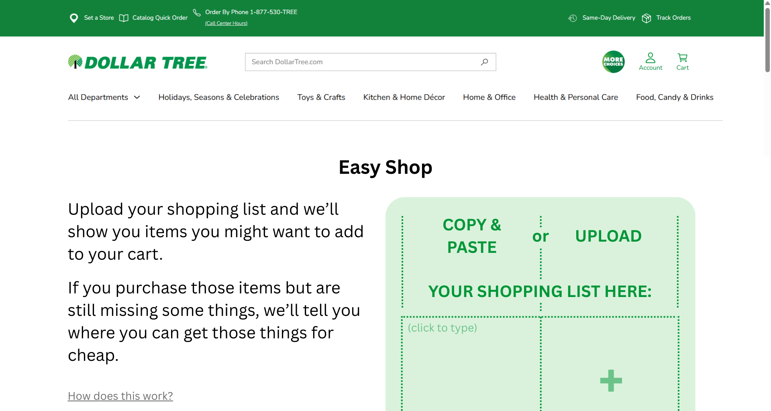
Task: Open the Kitchen & Home Décor menu
Action: point(404,97)
